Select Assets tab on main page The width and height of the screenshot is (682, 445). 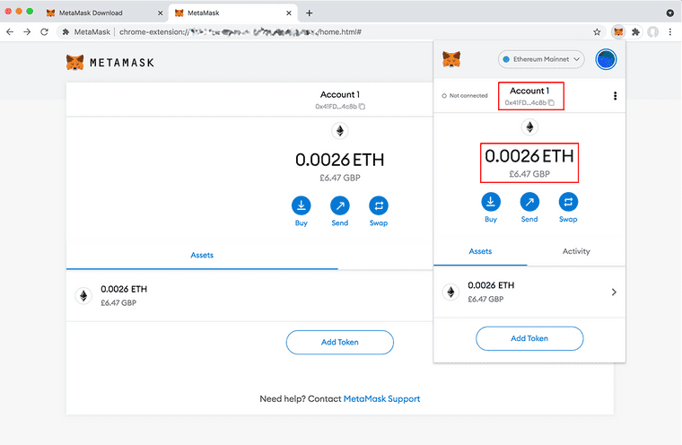[x=202, y=256]
